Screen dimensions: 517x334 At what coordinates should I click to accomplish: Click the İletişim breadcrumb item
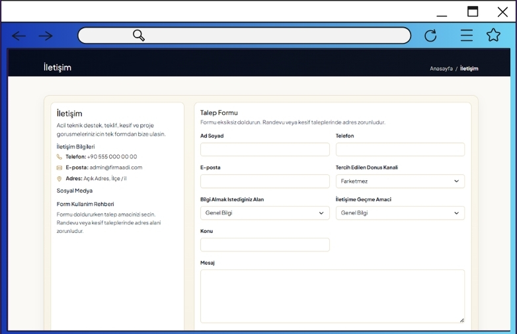coord(469,69)
